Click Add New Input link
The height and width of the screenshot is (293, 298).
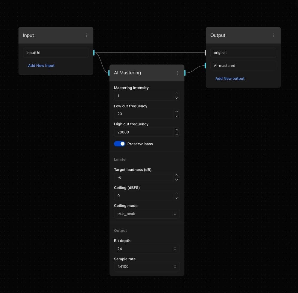click(x=41, y=66)
